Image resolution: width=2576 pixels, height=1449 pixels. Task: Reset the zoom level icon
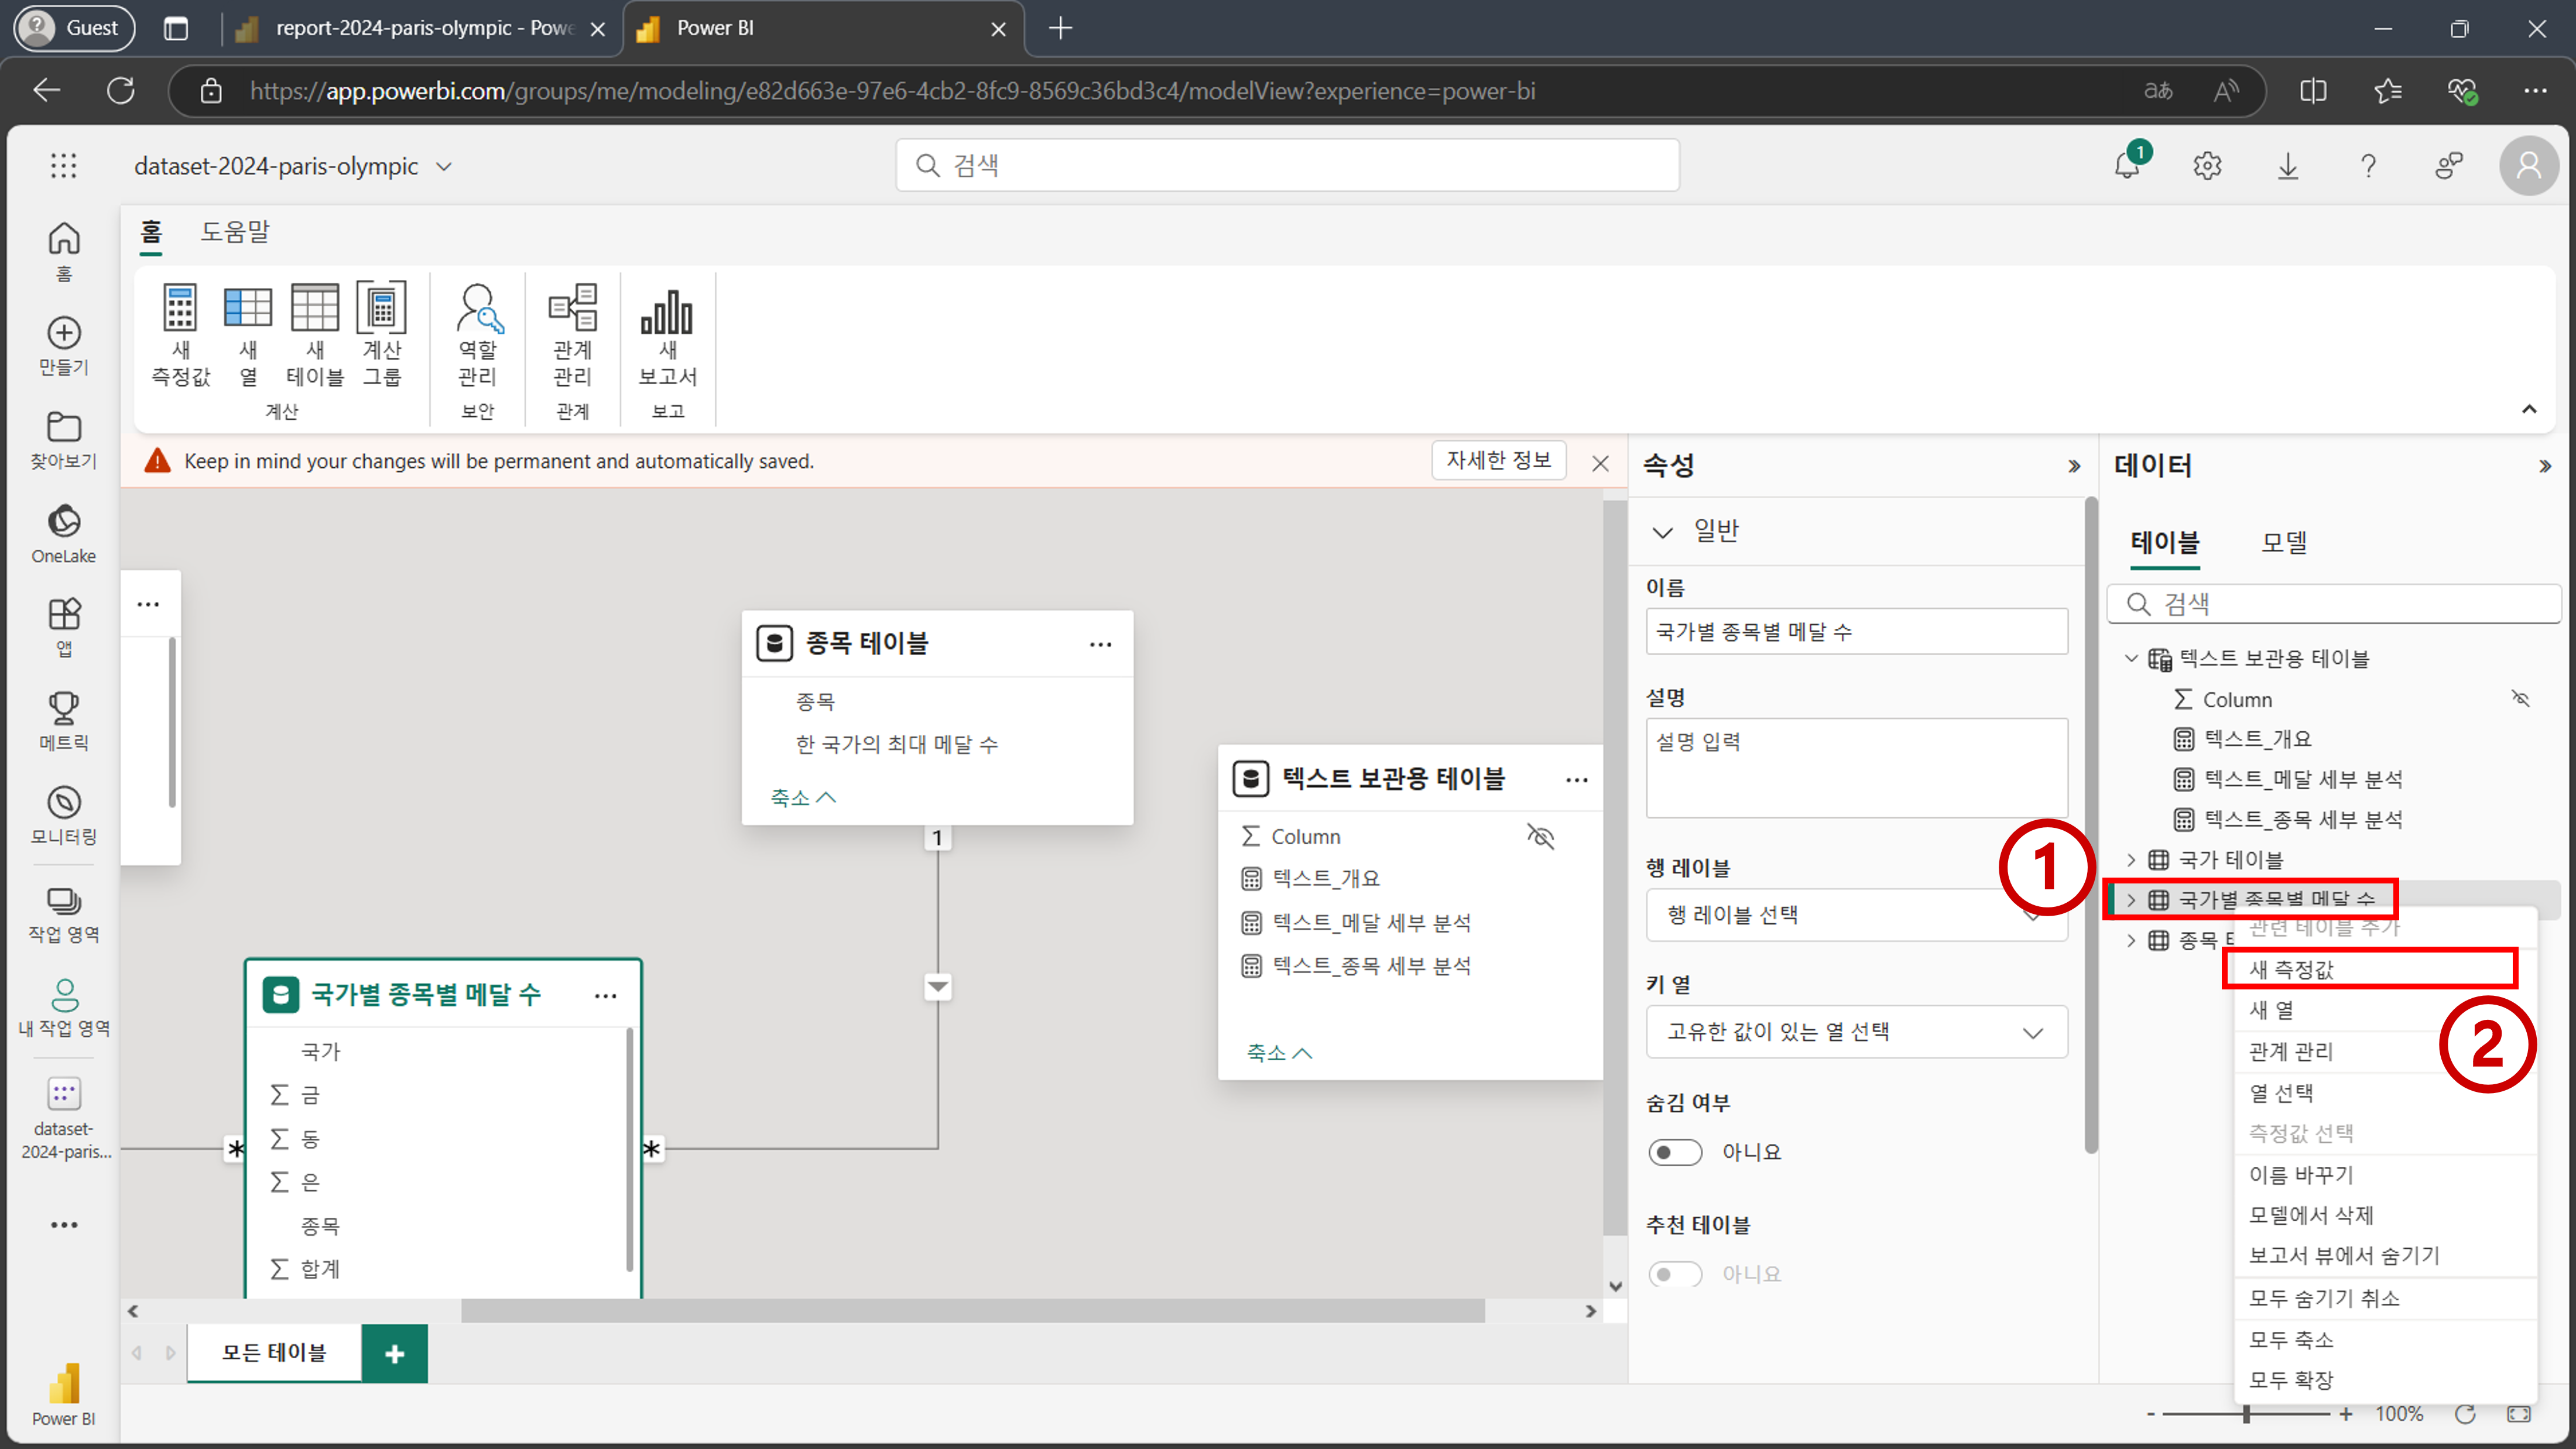click(x=2465, y=1414)
